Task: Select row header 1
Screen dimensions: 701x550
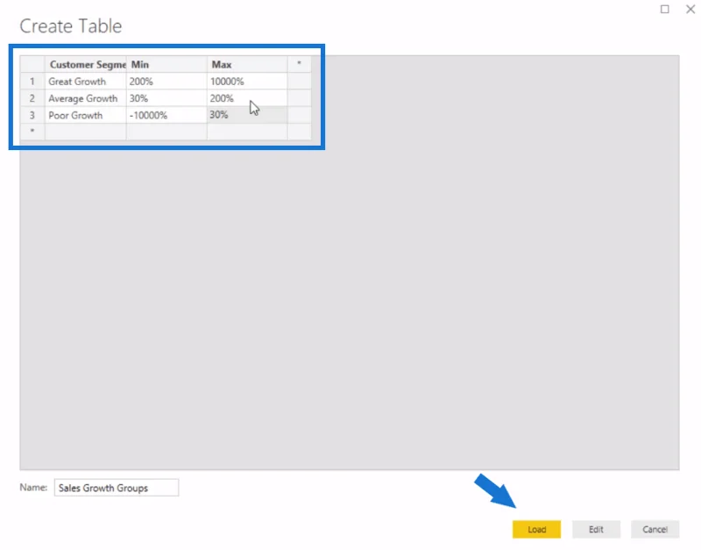Action: coord(32,82)
